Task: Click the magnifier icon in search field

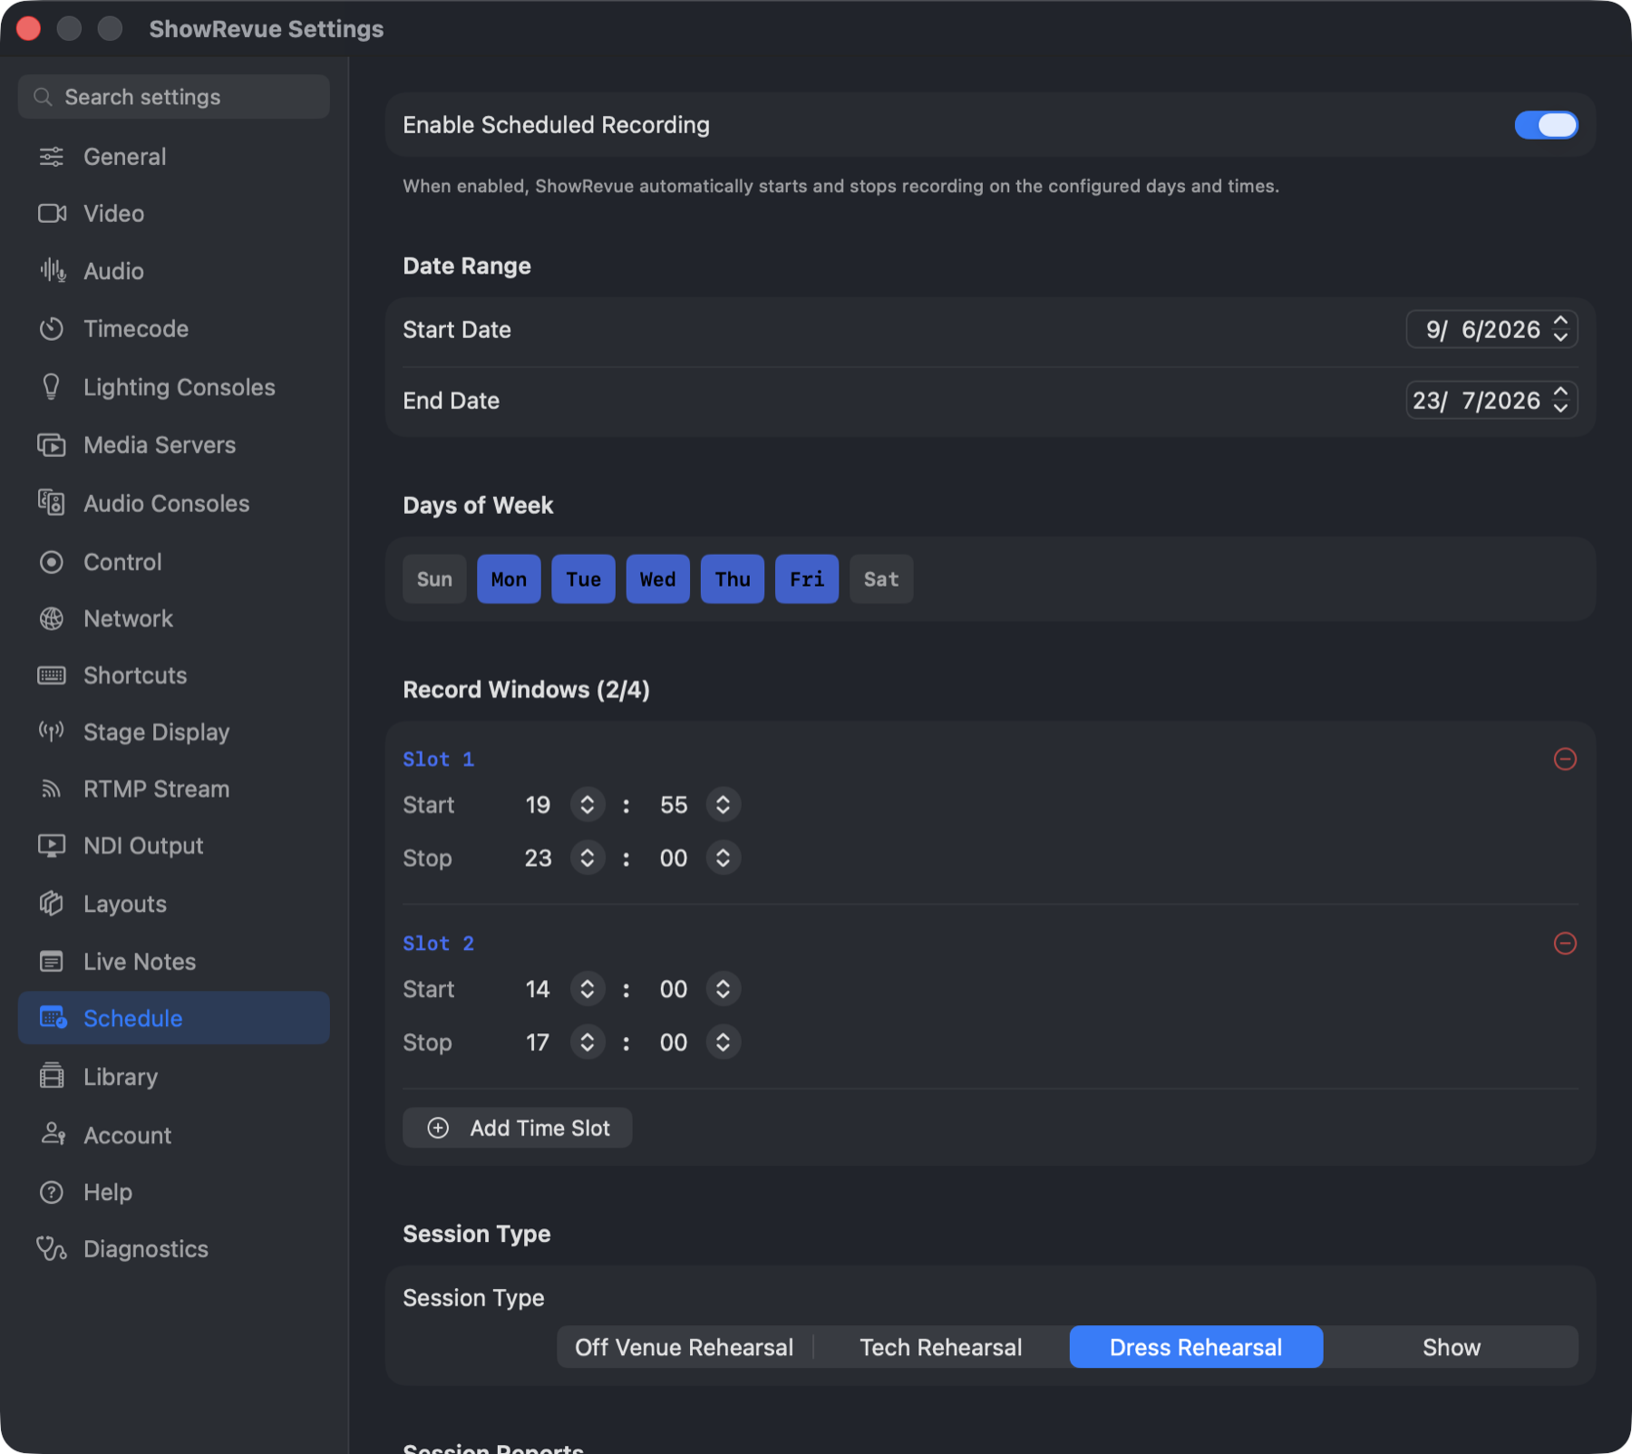Action: 43,97
